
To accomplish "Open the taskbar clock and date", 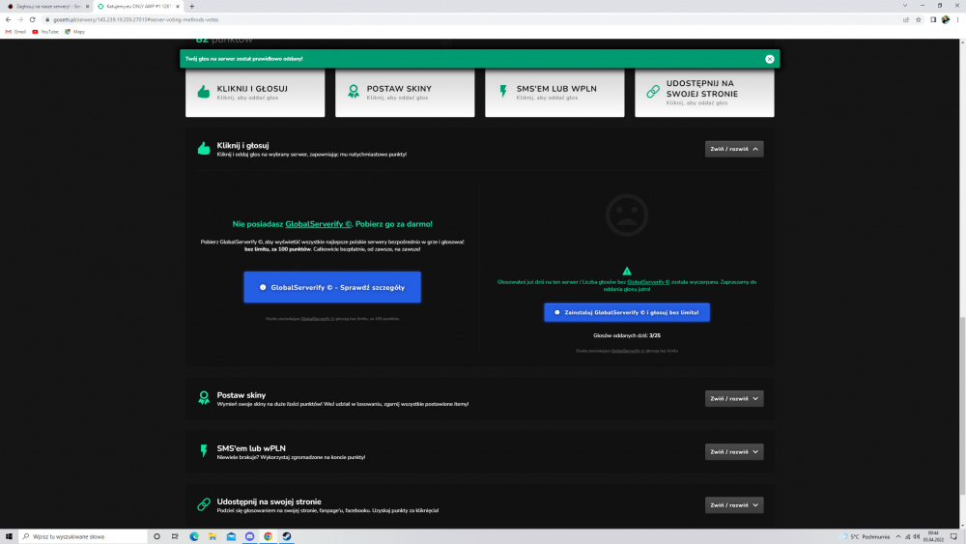I will [x=933, y=536].
